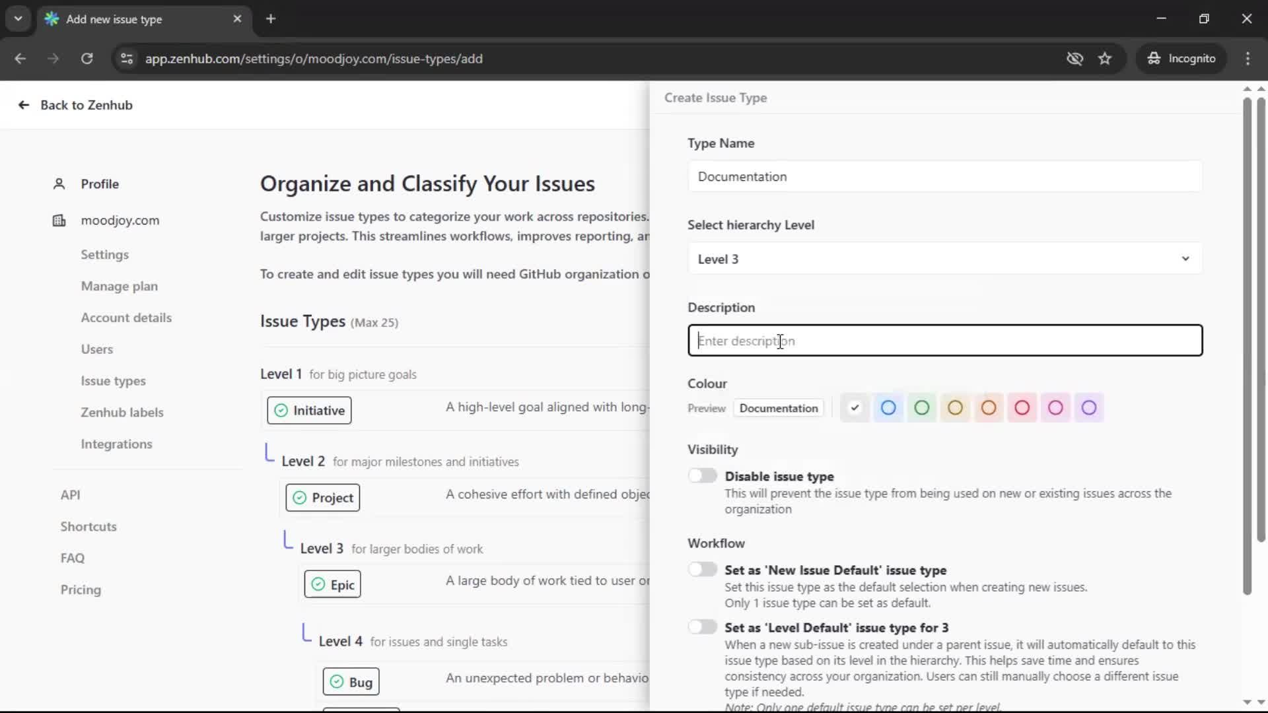
Task: Toggle Set as 'New Issue Default' issue type
Action: tap(703, 569)
